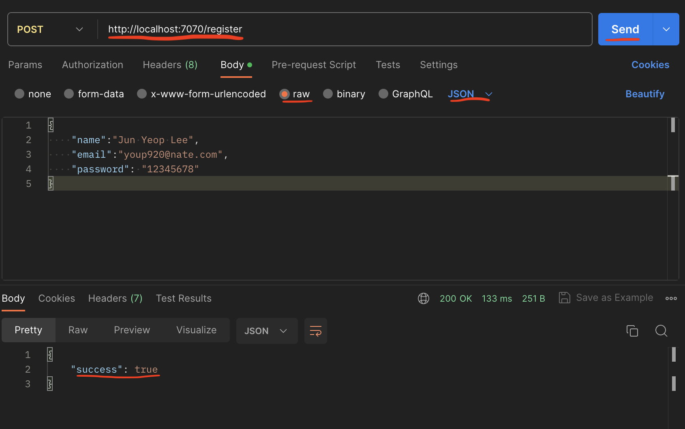Click the Send button
685x429 pixels.
(625, 29)
